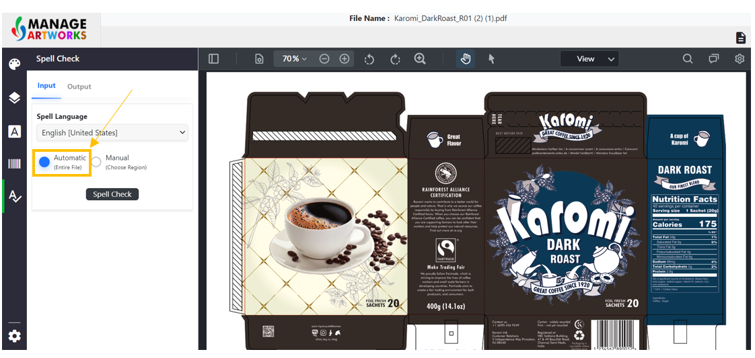755x358 pixels.
Task: Open the 70% zoom level dropdown
Action: click(294, 58)
